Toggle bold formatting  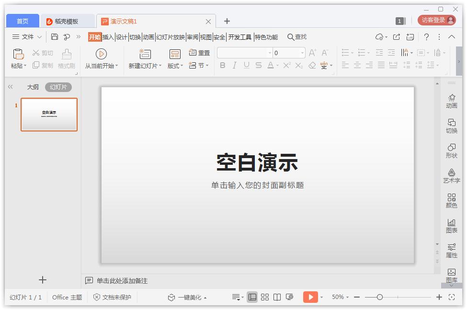pyautogui.click(x=222, y=65)
